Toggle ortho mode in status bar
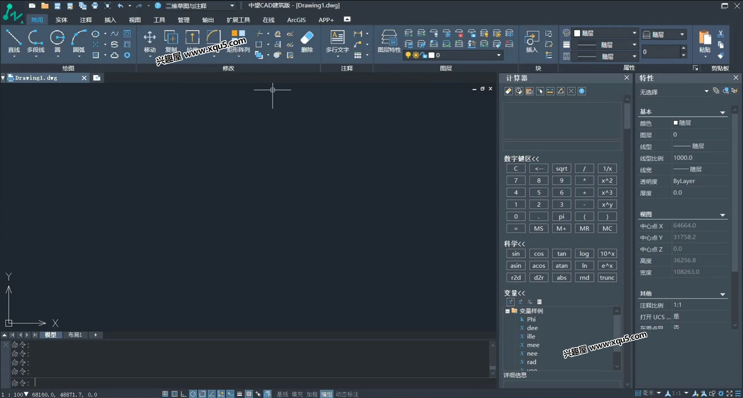The image size is (743, 398). pos(184,394)
